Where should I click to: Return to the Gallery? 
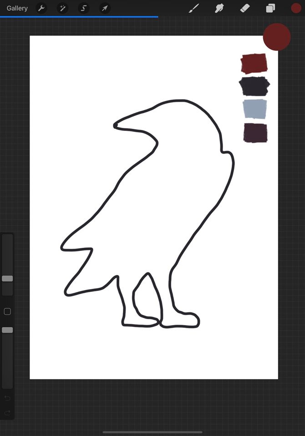point(17,8)
